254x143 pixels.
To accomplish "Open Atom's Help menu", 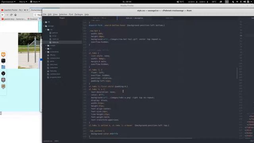I will pyautogui.click(x=87, y=14).
